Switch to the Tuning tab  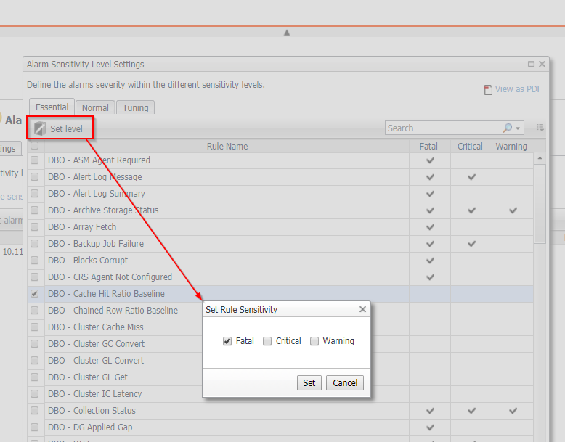coord(135,107)
